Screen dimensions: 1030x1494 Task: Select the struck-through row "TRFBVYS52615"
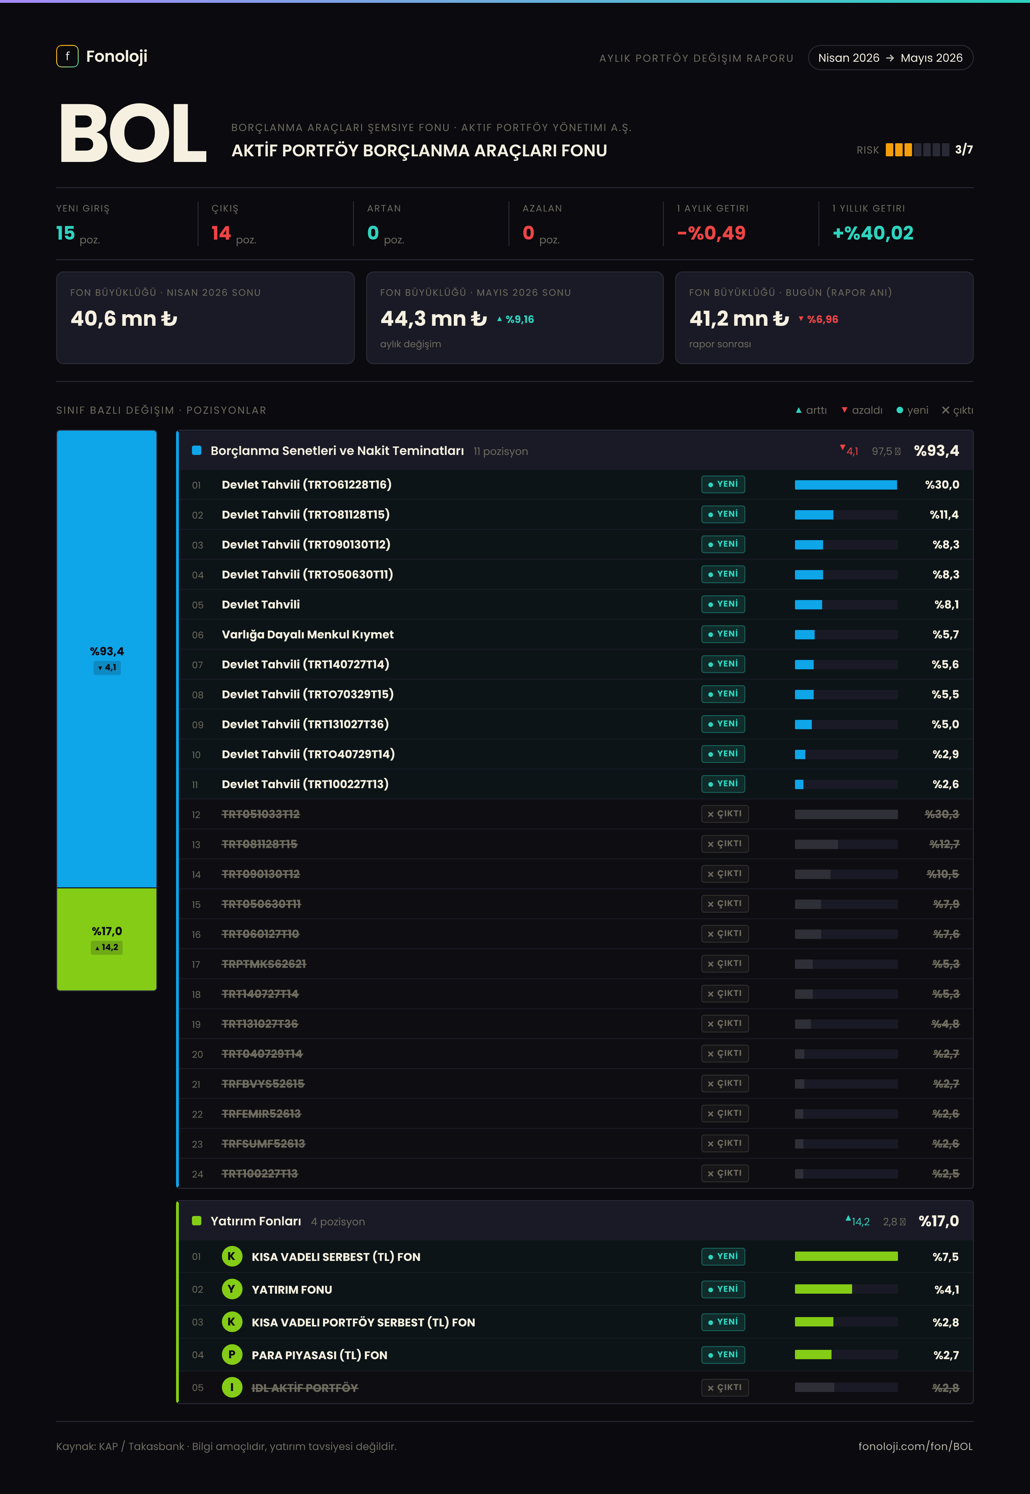coord(576,1084)
